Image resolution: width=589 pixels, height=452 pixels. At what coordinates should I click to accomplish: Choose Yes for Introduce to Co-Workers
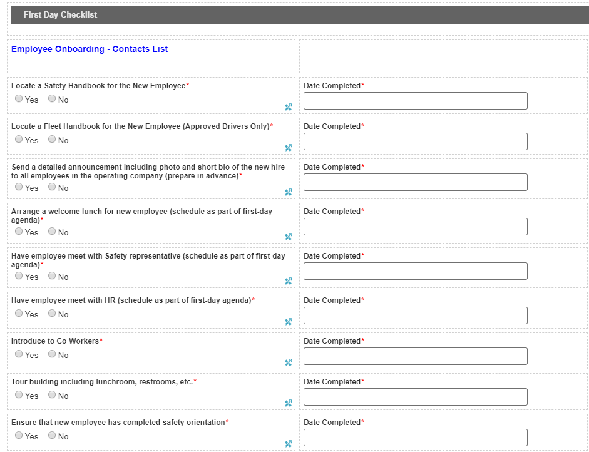19,354
